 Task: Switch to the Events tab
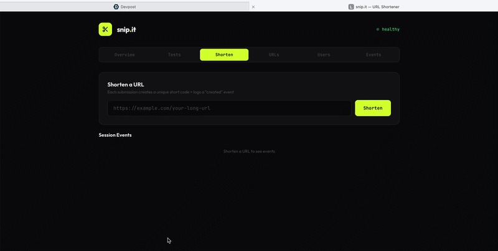click(374, 55)
